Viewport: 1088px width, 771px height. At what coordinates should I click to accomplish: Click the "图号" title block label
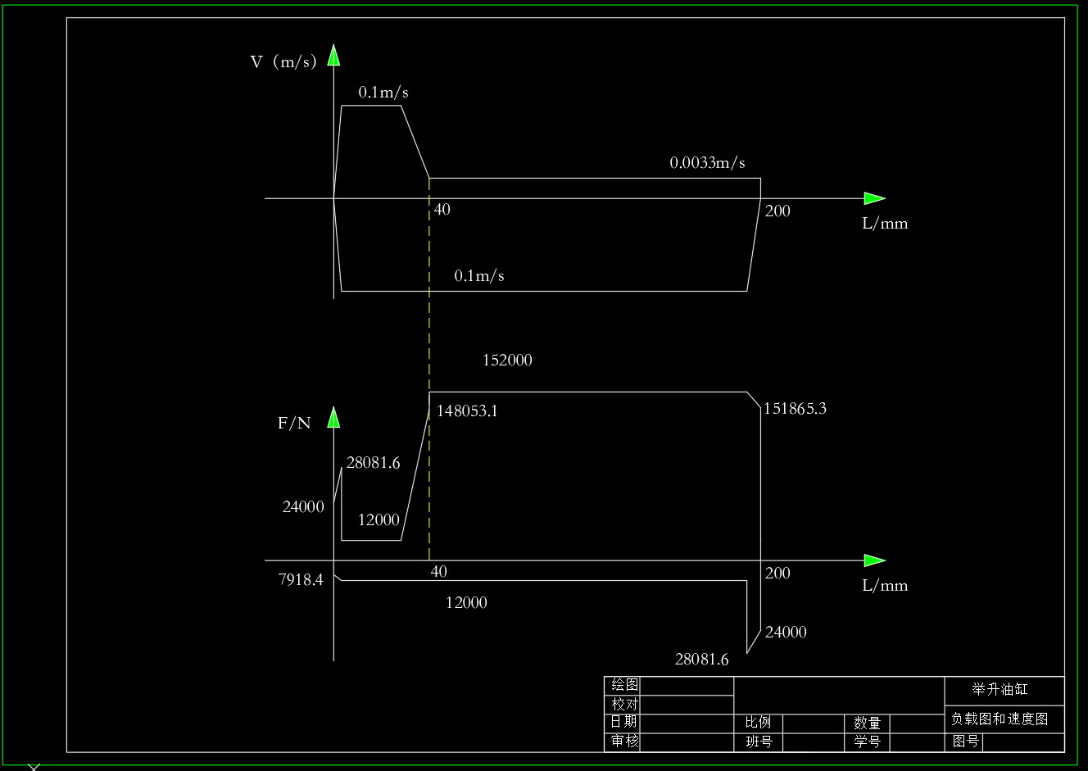pos(966,742)
